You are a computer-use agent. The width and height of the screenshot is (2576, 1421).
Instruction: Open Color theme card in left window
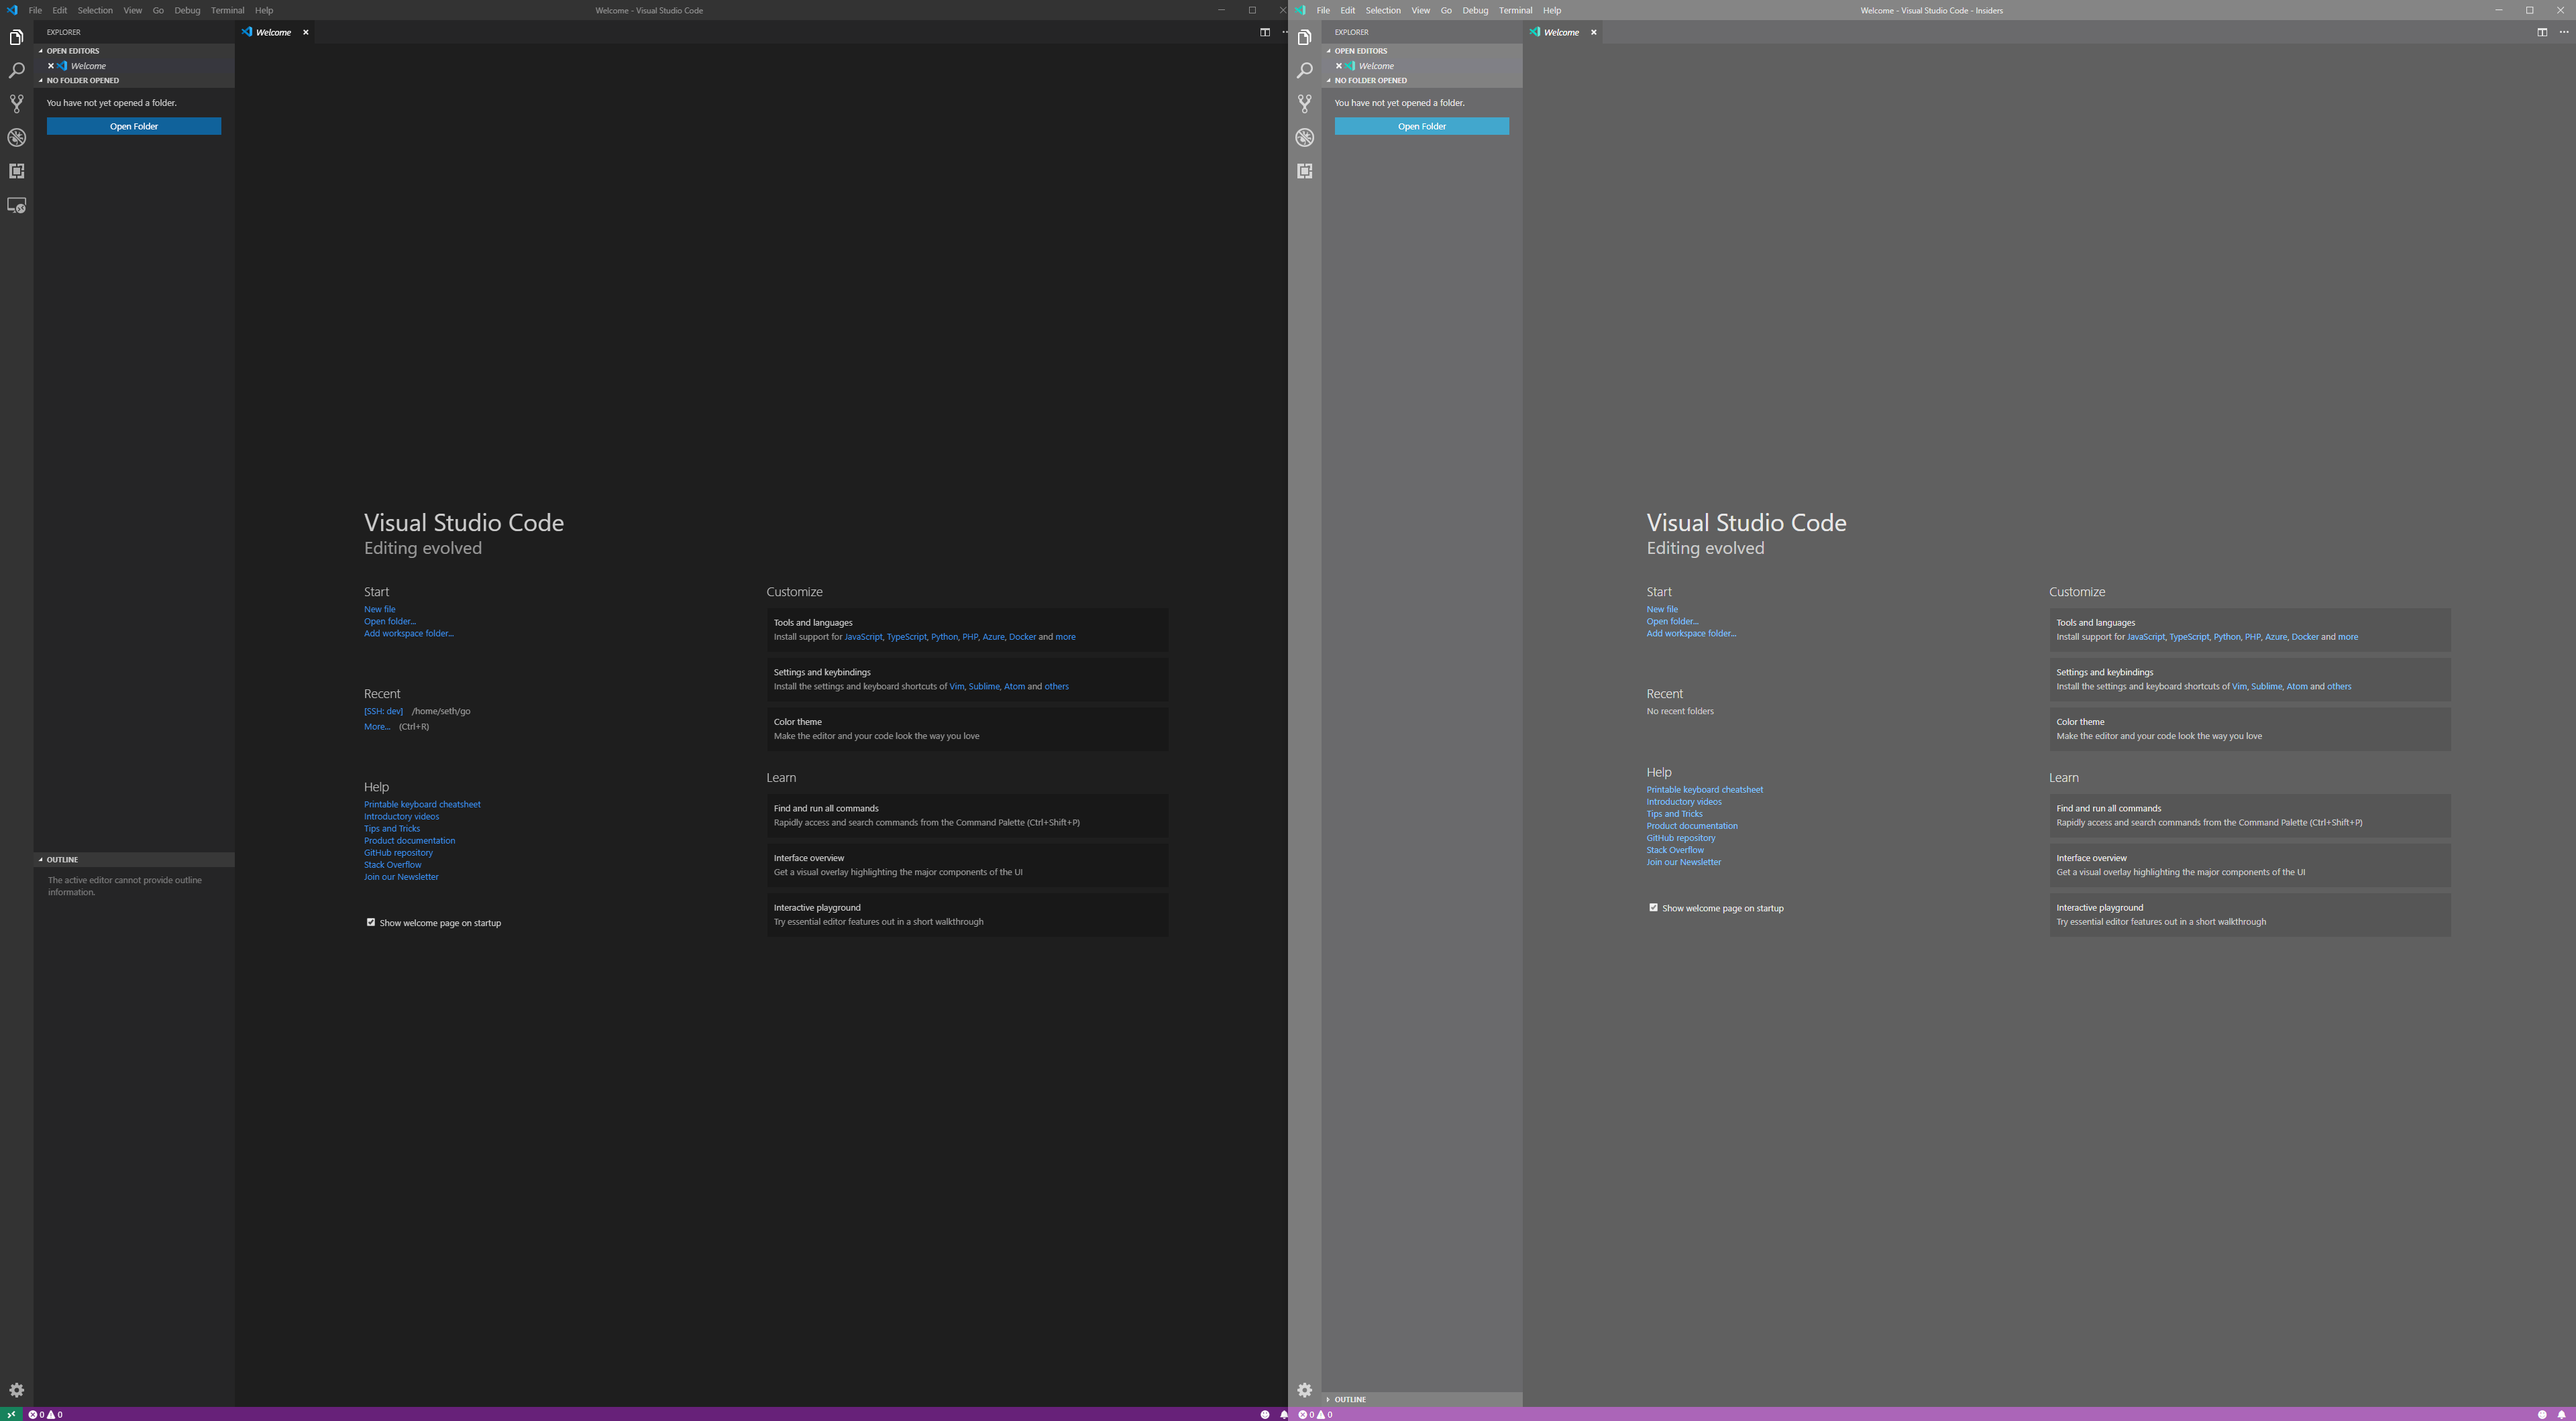(967, 729)
